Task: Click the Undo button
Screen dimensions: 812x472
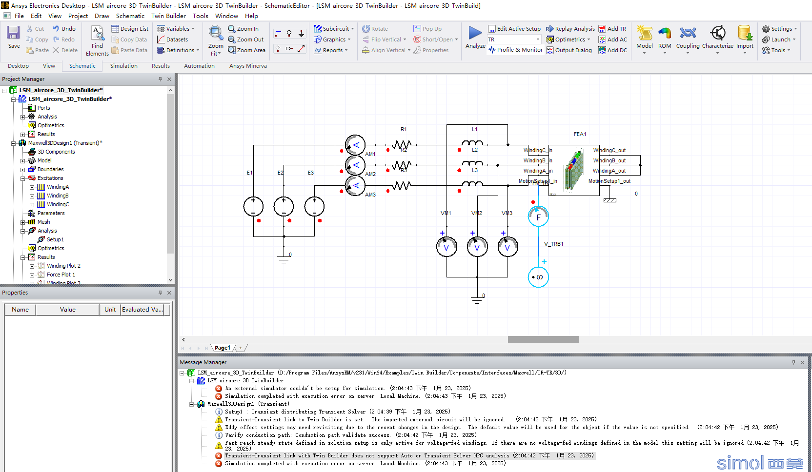Action: point(64,29)
